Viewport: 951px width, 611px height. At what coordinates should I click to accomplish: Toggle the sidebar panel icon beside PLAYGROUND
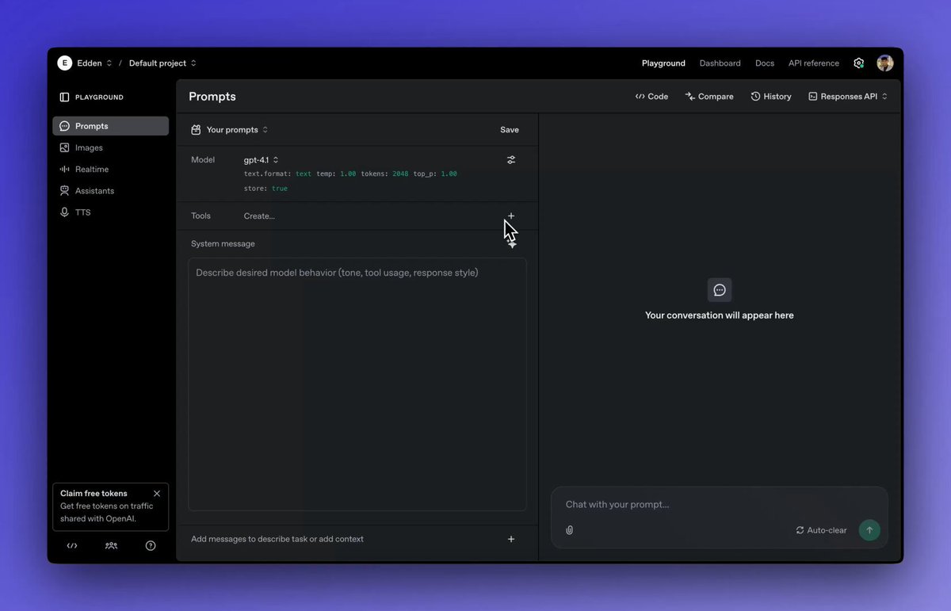[x=64, y=97]
